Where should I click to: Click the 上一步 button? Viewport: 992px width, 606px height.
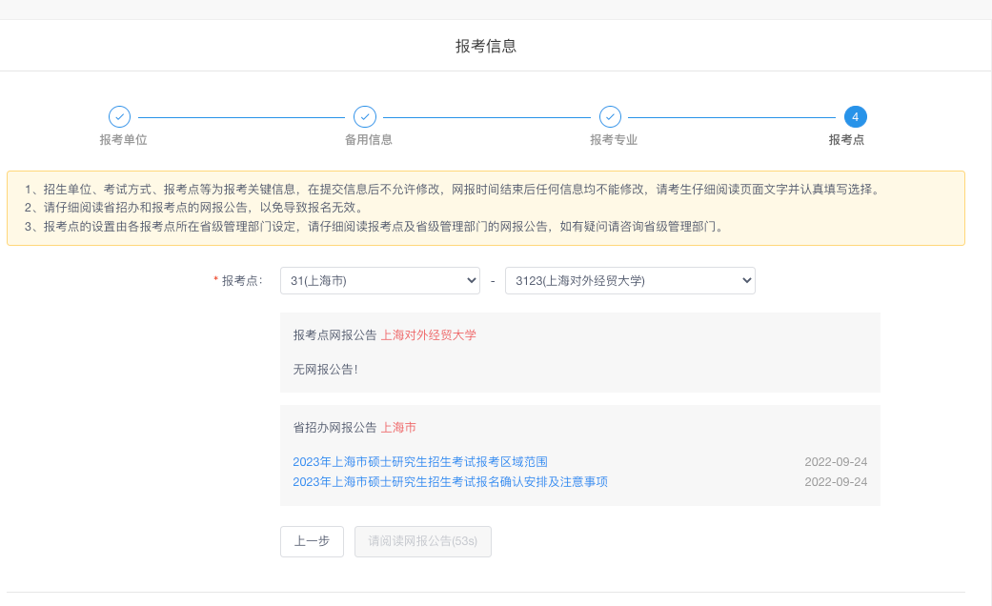312,541
